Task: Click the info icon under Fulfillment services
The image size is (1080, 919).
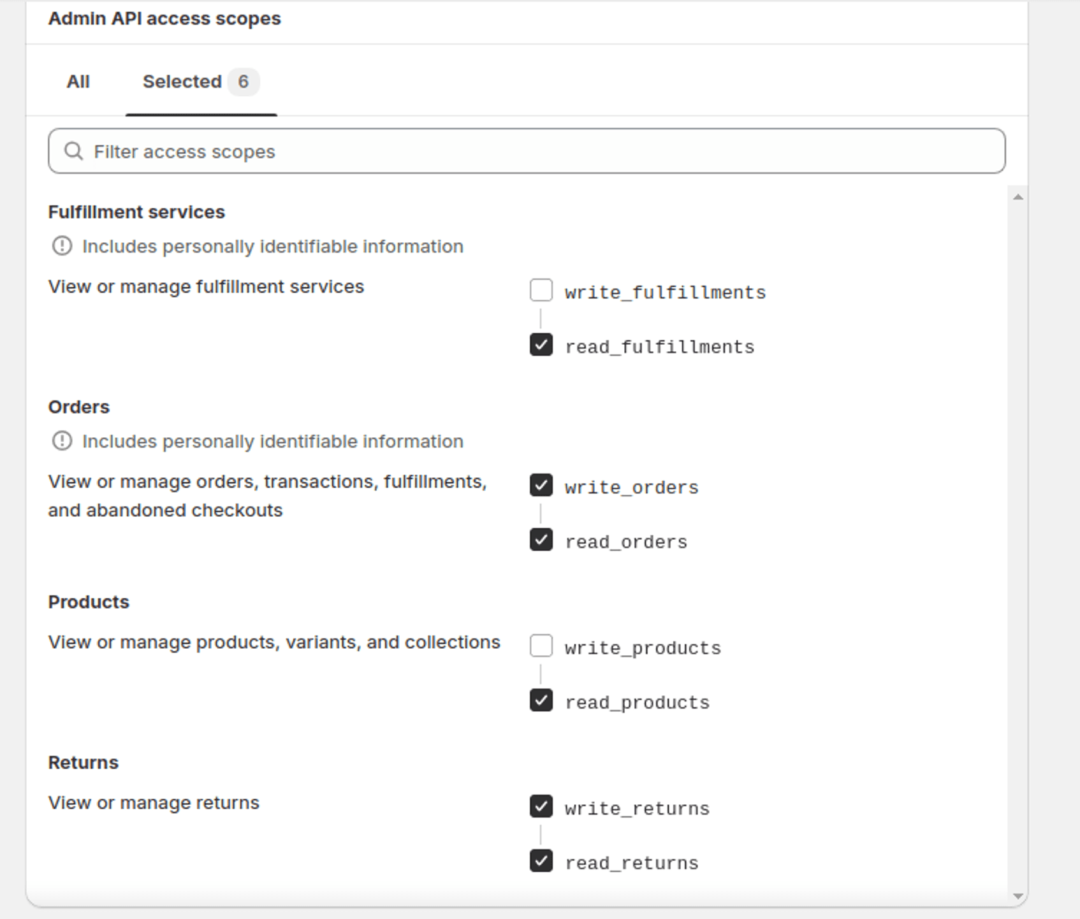Action: pos(61,246)
